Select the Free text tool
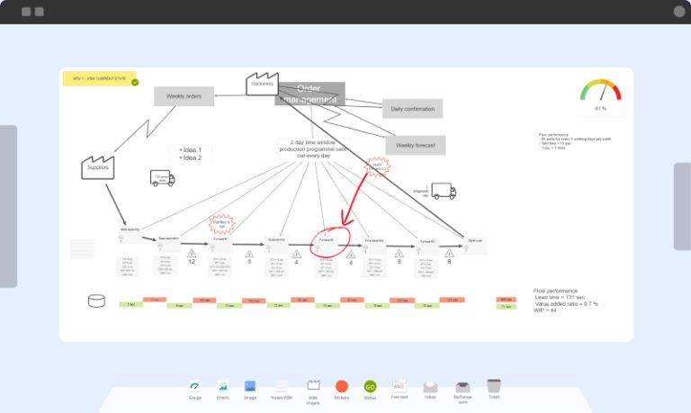 pos(399,386)
